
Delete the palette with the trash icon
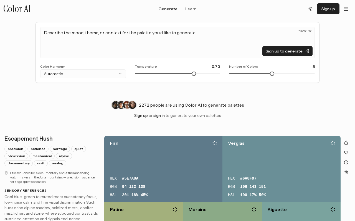coord(346,172)
